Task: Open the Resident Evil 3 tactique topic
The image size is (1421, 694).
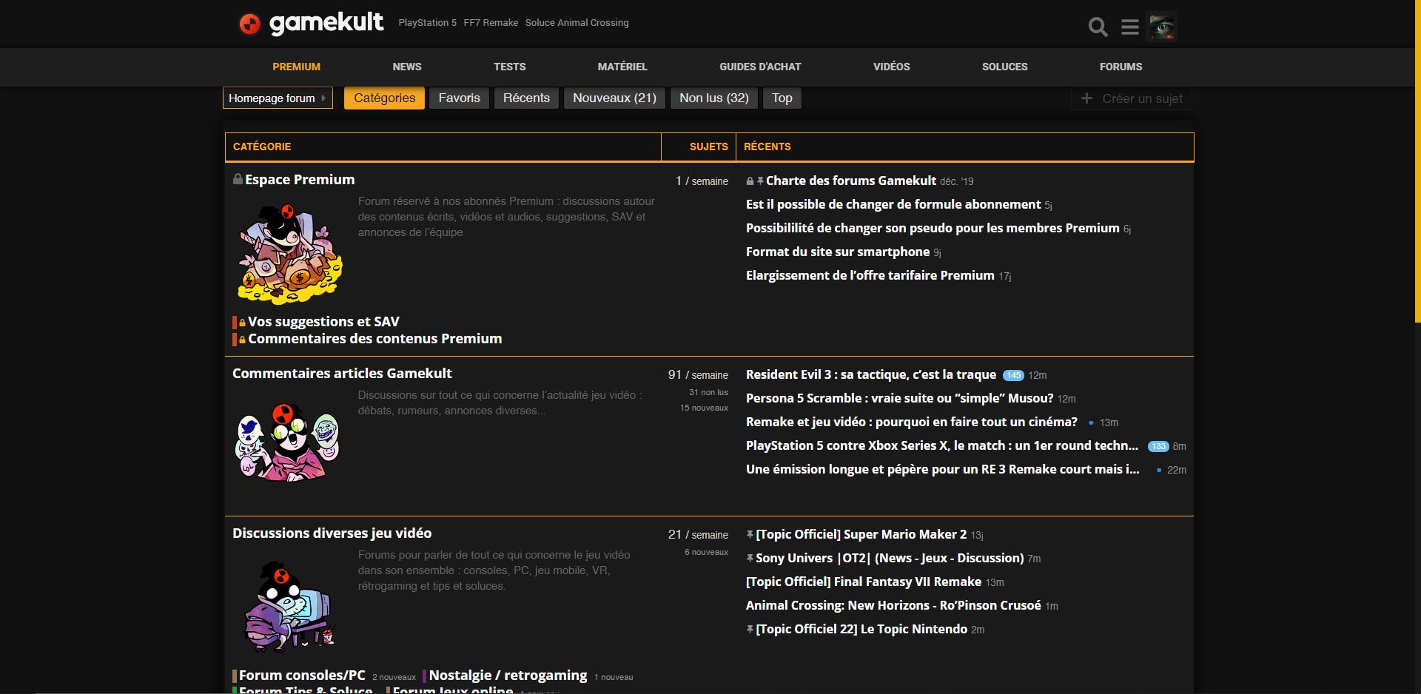Action: (x=871, y=374)
